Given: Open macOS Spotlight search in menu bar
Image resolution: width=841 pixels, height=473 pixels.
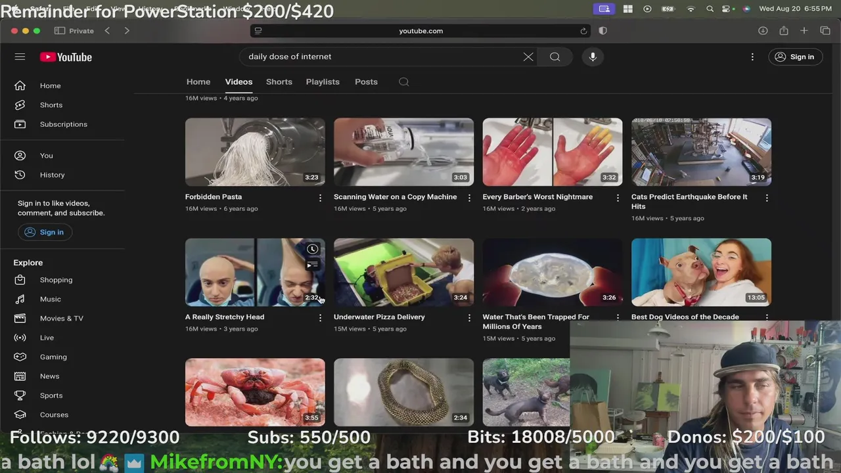Looking at the screenshot, I should click(710, 9).
